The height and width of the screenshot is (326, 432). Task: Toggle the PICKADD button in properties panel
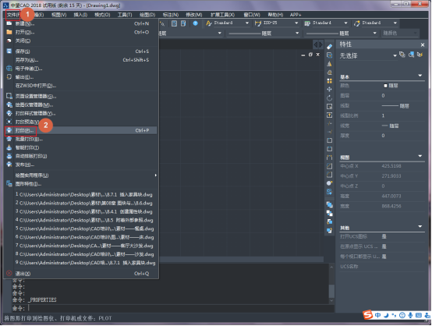[x=402, y=55]
